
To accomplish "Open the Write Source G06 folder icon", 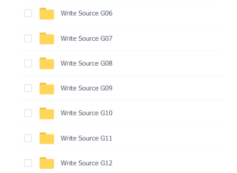I will click(47, 14).
